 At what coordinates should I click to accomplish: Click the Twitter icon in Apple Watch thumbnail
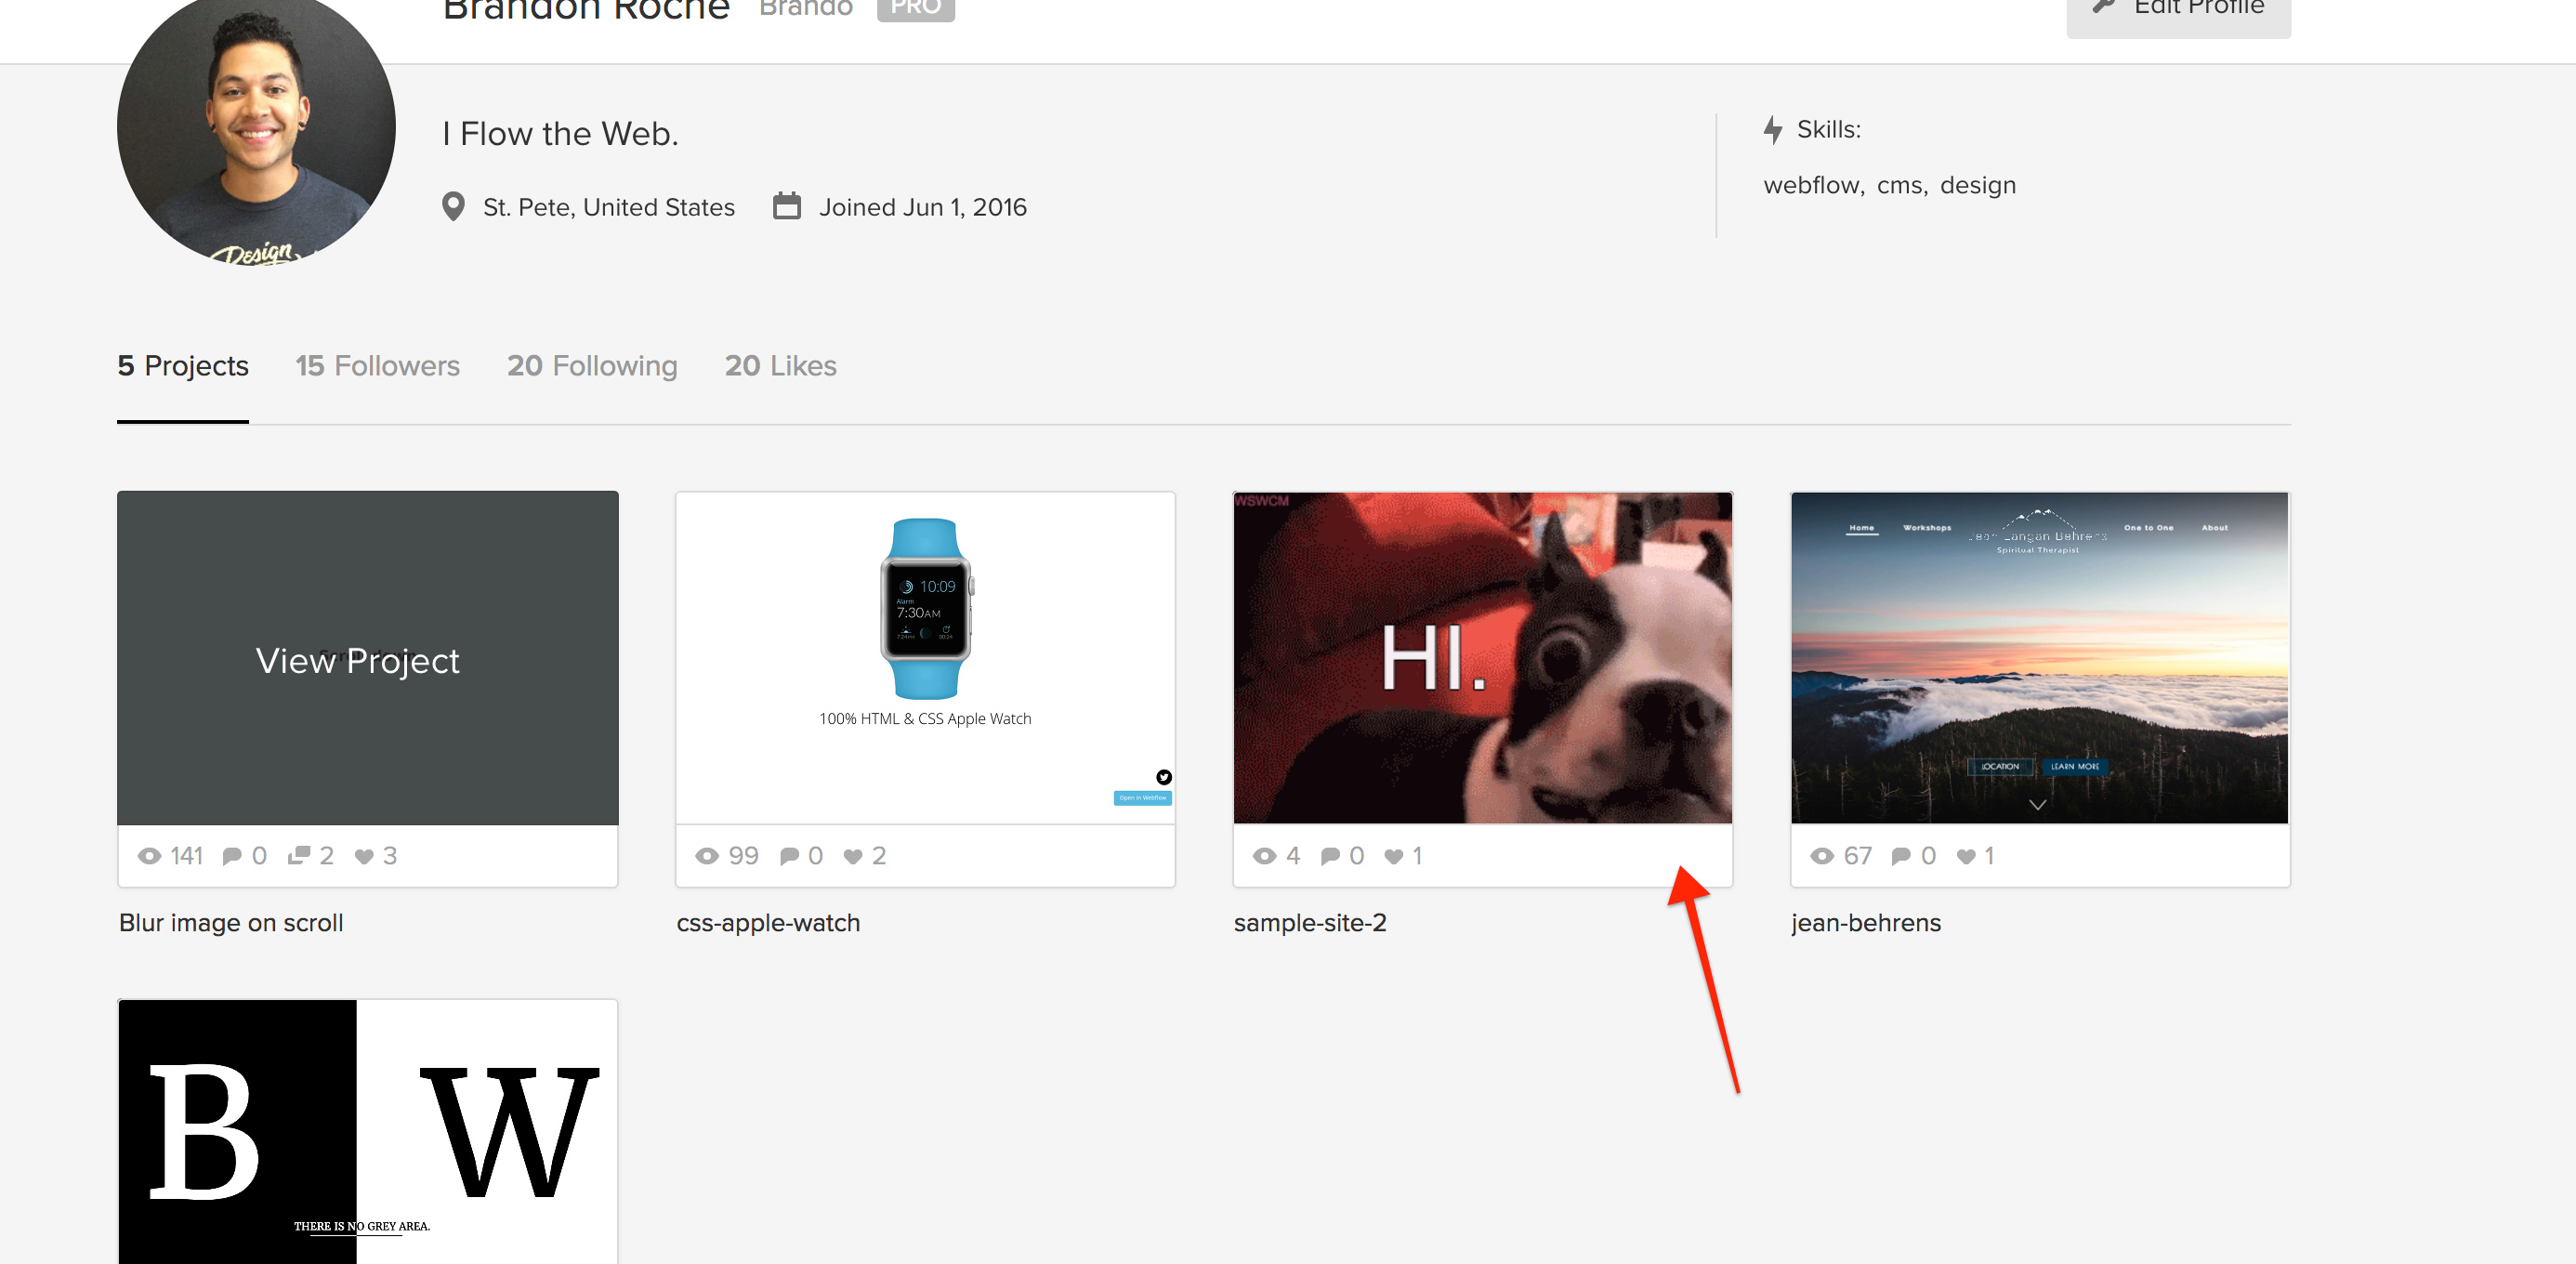[x=1164, y=777]
